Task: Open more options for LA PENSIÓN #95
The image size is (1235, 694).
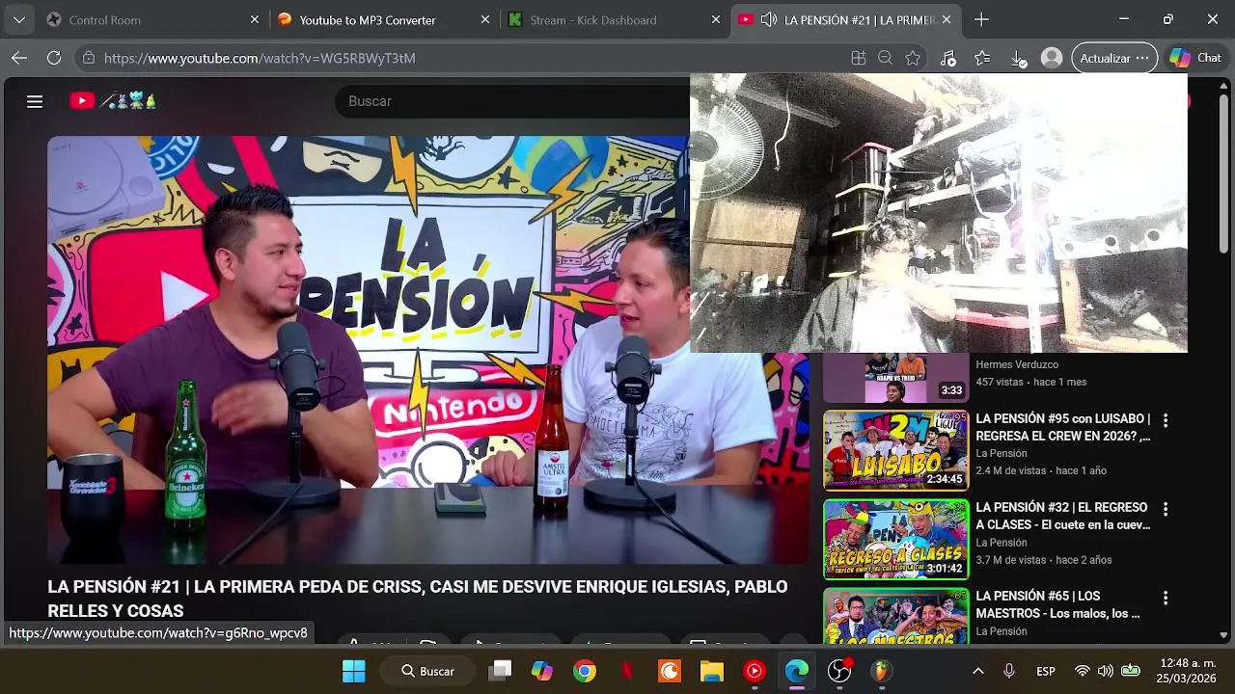Action: pos(1165,420)
